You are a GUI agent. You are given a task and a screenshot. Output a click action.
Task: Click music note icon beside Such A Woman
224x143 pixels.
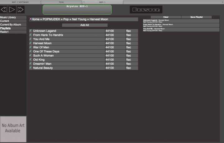click(x=31, y=55)
